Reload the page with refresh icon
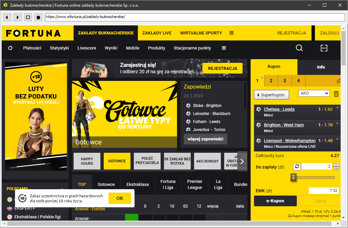Viewport: 348px width, 228px height. 28,17
